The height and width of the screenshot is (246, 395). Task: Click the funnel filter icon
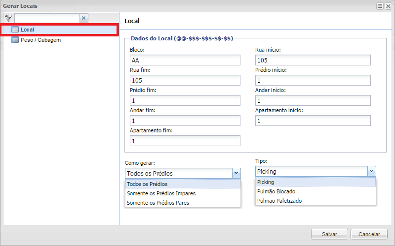(8, 18)
